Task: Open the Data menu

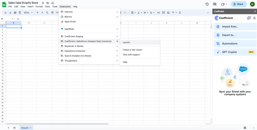Action: point(47,7)
